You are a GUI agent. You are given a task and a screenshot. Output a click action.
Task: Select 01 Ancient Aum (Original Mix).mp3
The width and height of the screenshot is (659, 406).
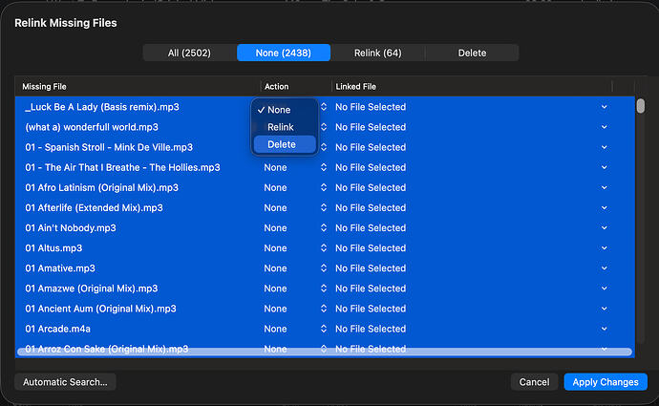pos(101,309)
